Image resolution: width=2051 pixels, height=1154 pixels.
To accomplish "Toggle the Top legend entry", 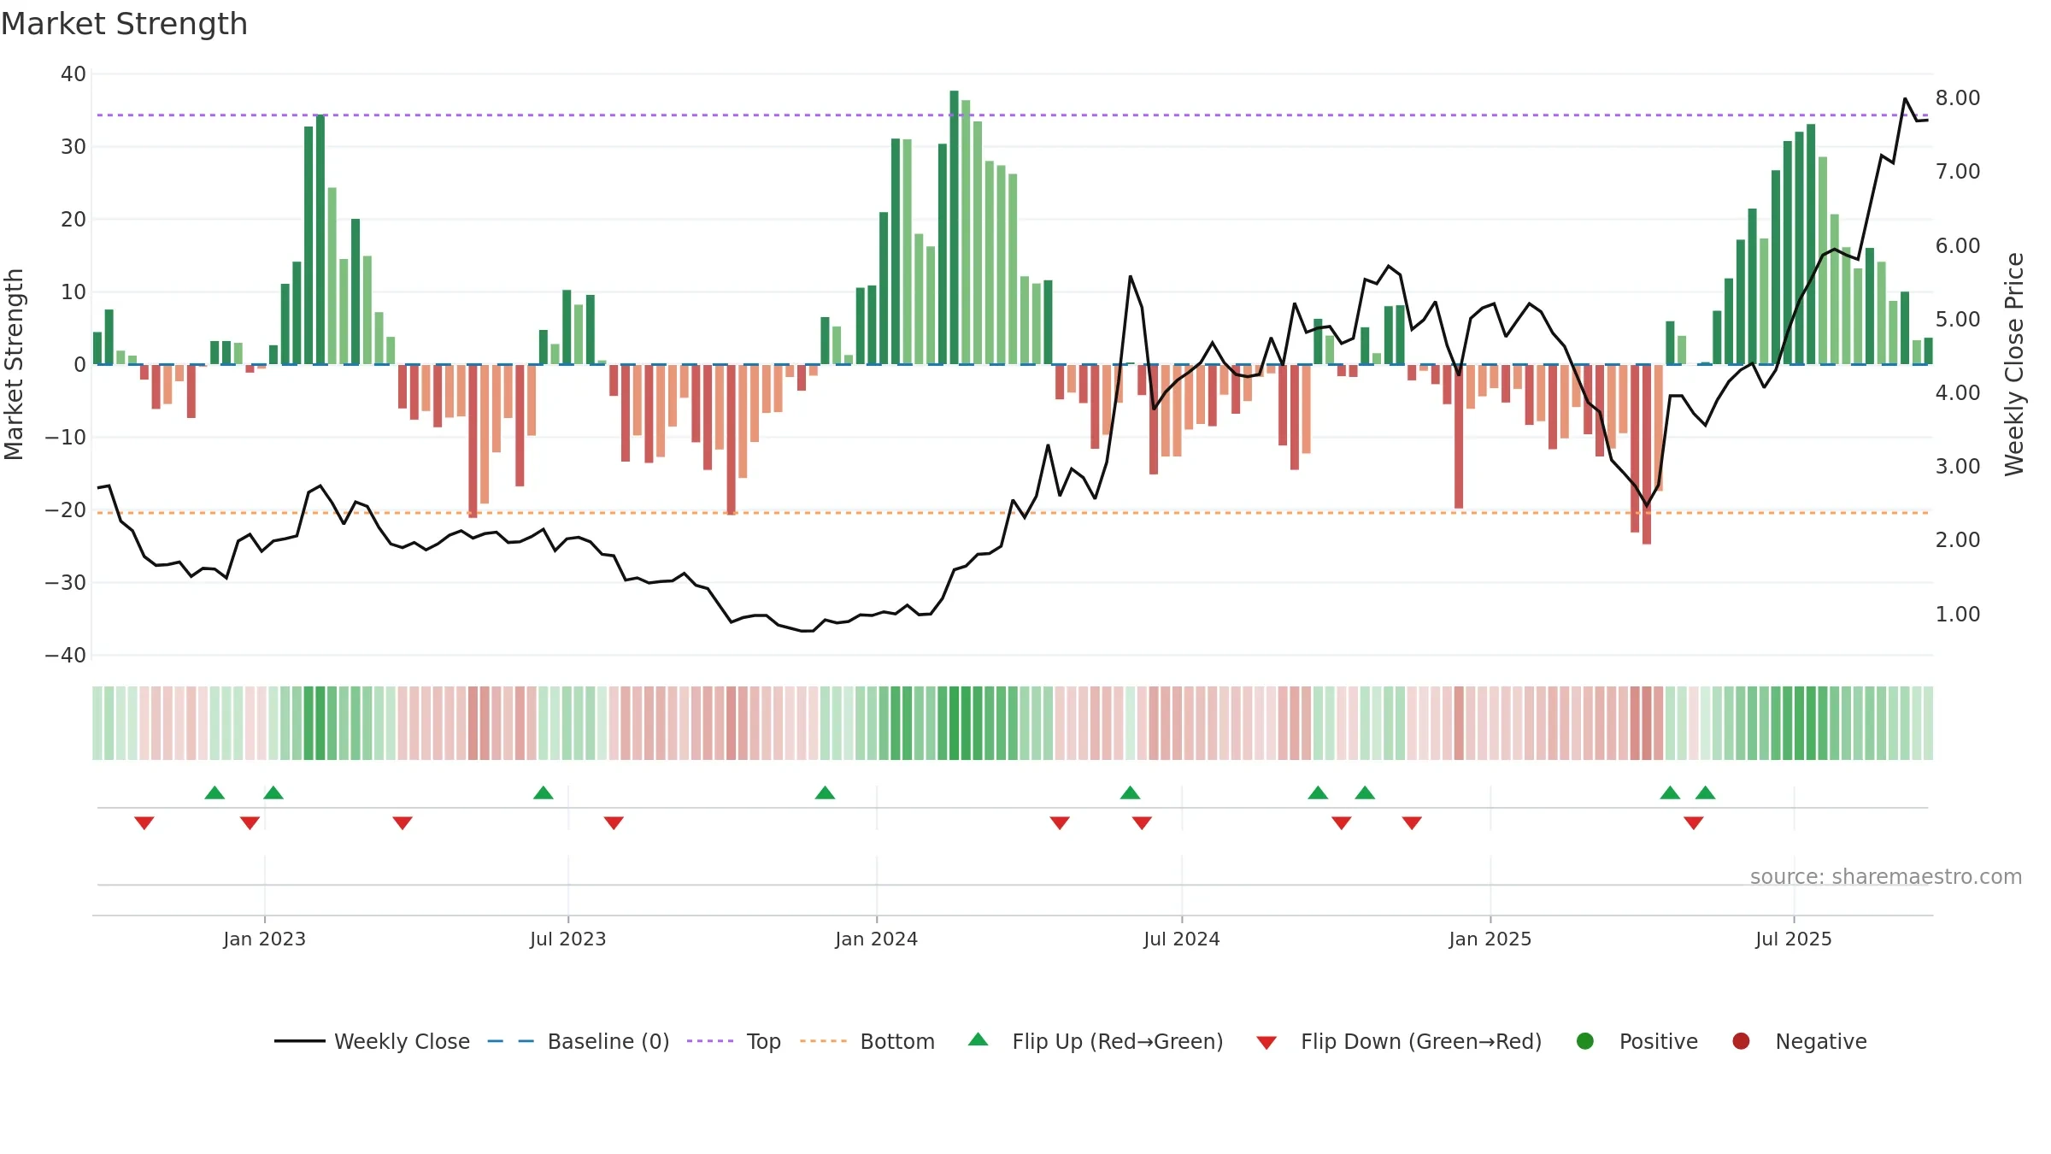I will point(734,1041).
